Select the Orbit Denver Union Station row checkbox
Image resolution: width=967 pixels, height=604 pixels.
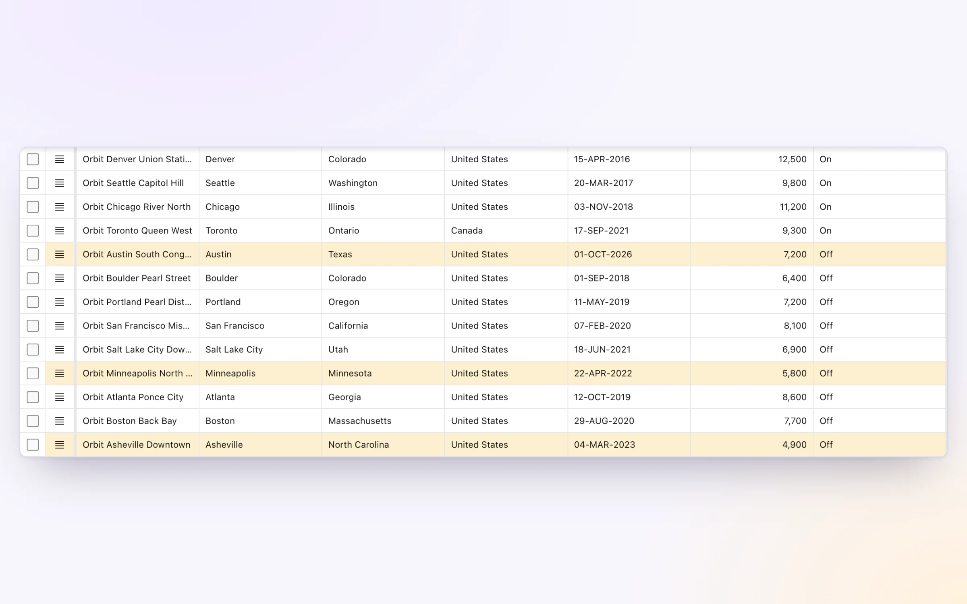33,159
